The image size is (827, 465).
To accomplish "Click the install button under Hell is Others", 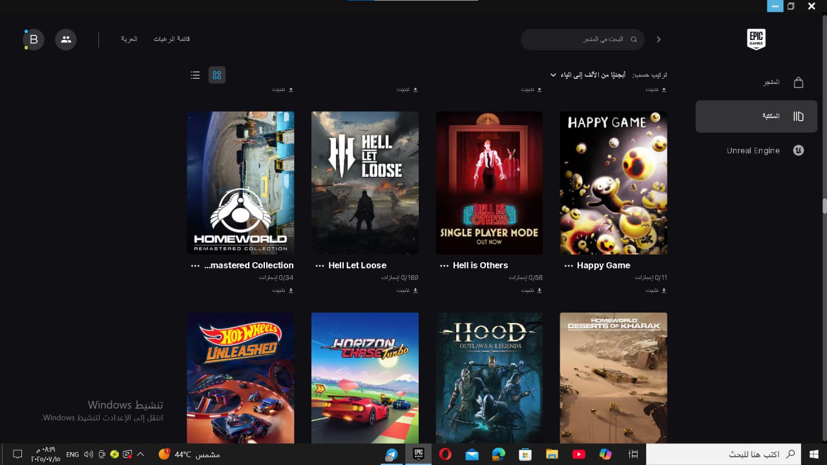I will 532,290.
